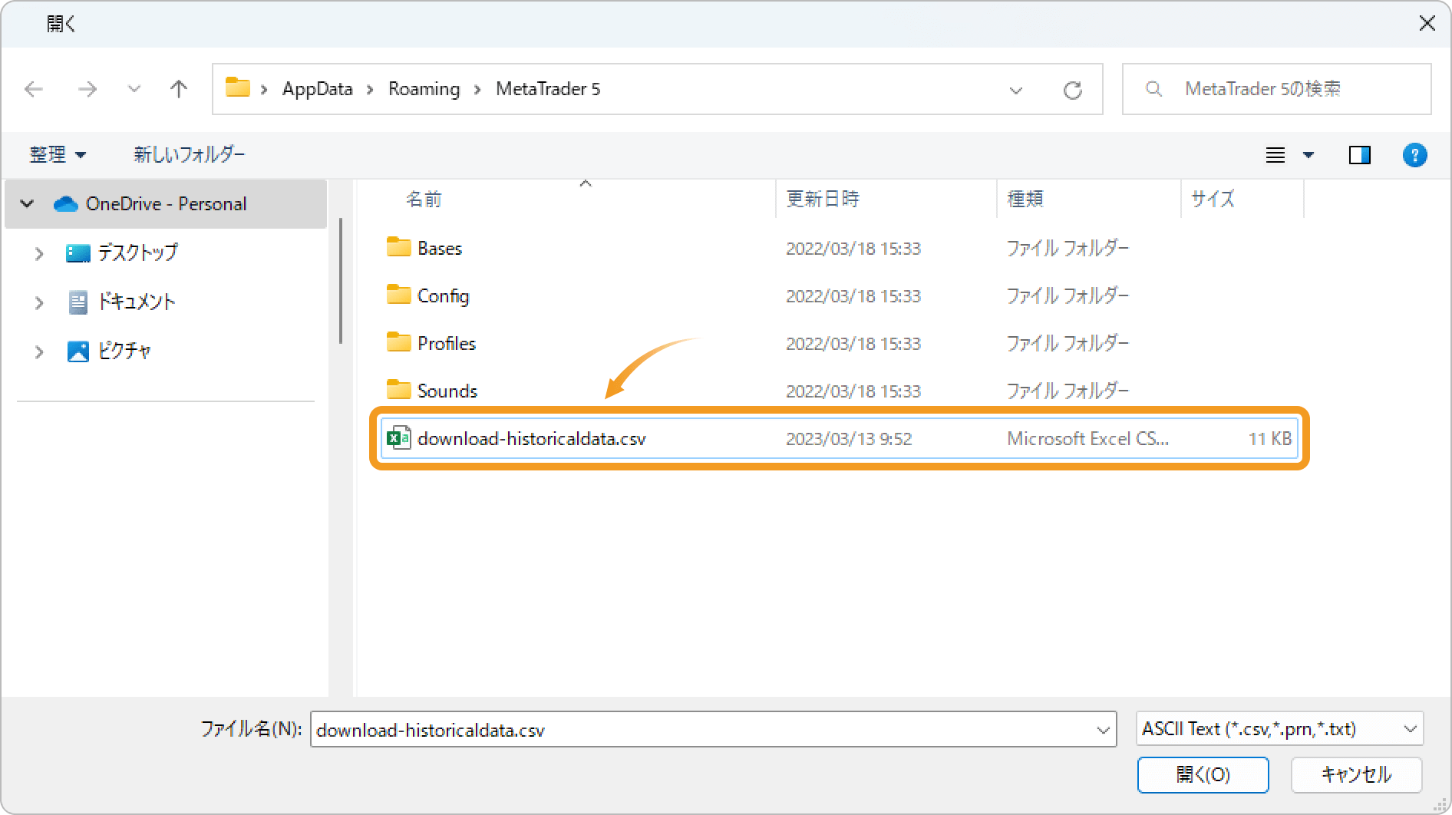This screenshot has width=1452, height=815.
Task: Select Roaming in the breadcrumb path
Action: [x=424, y=89]
